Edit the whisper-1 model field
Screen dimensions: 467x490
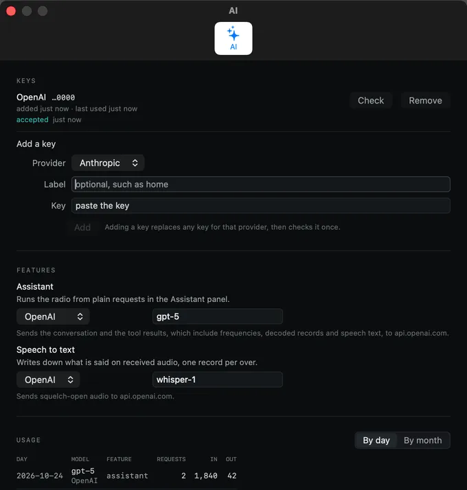[218, 380]
